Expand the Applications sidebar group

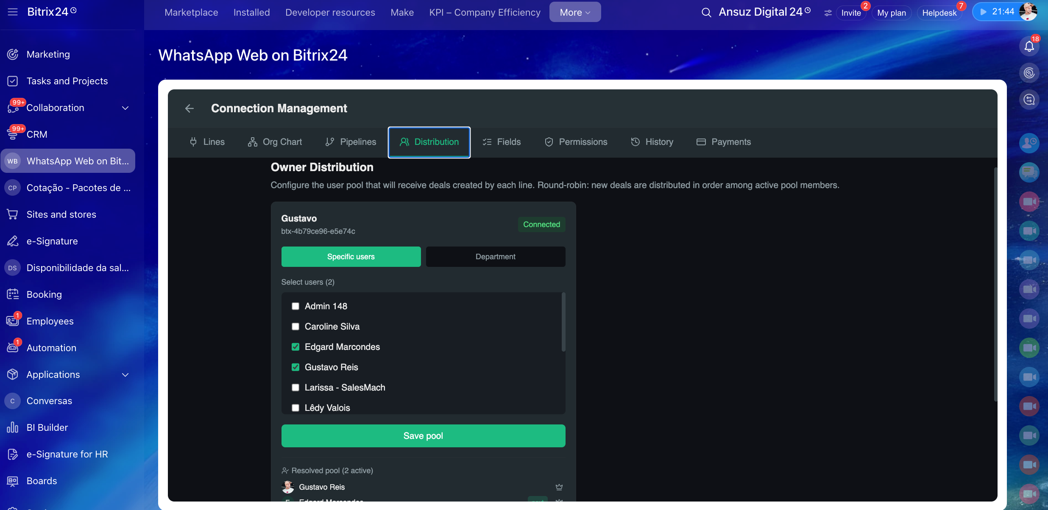tap(125, 375)
